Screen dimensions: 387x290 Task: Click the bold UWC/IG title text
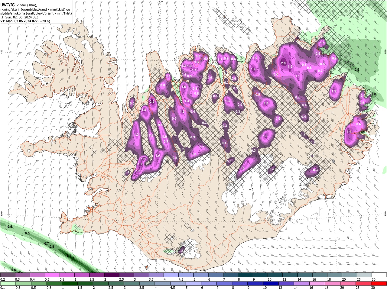pos(7,5)
